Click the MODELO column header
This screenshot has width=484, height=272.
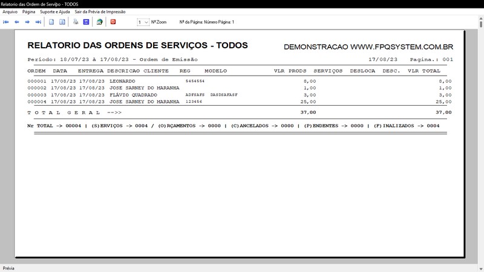pos(215,71)
